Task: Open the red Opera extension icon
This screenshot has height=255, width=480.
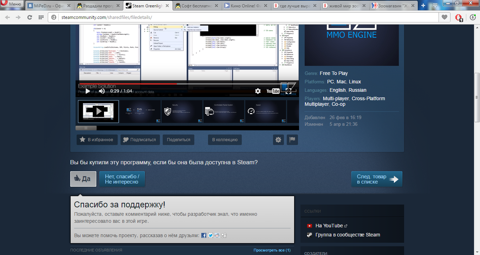Action: [x=459, y=18]
